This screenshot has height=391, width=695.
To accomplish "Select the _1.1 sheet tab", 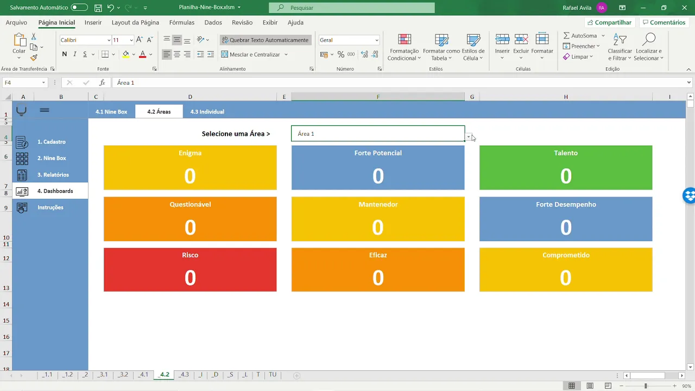I will click(x=48, y=375).
